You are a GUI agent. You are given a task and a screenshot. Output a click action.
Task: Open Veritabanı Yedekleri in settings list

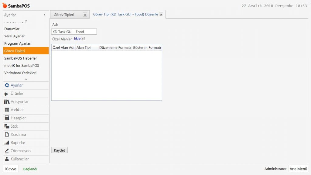click(20, 73)
